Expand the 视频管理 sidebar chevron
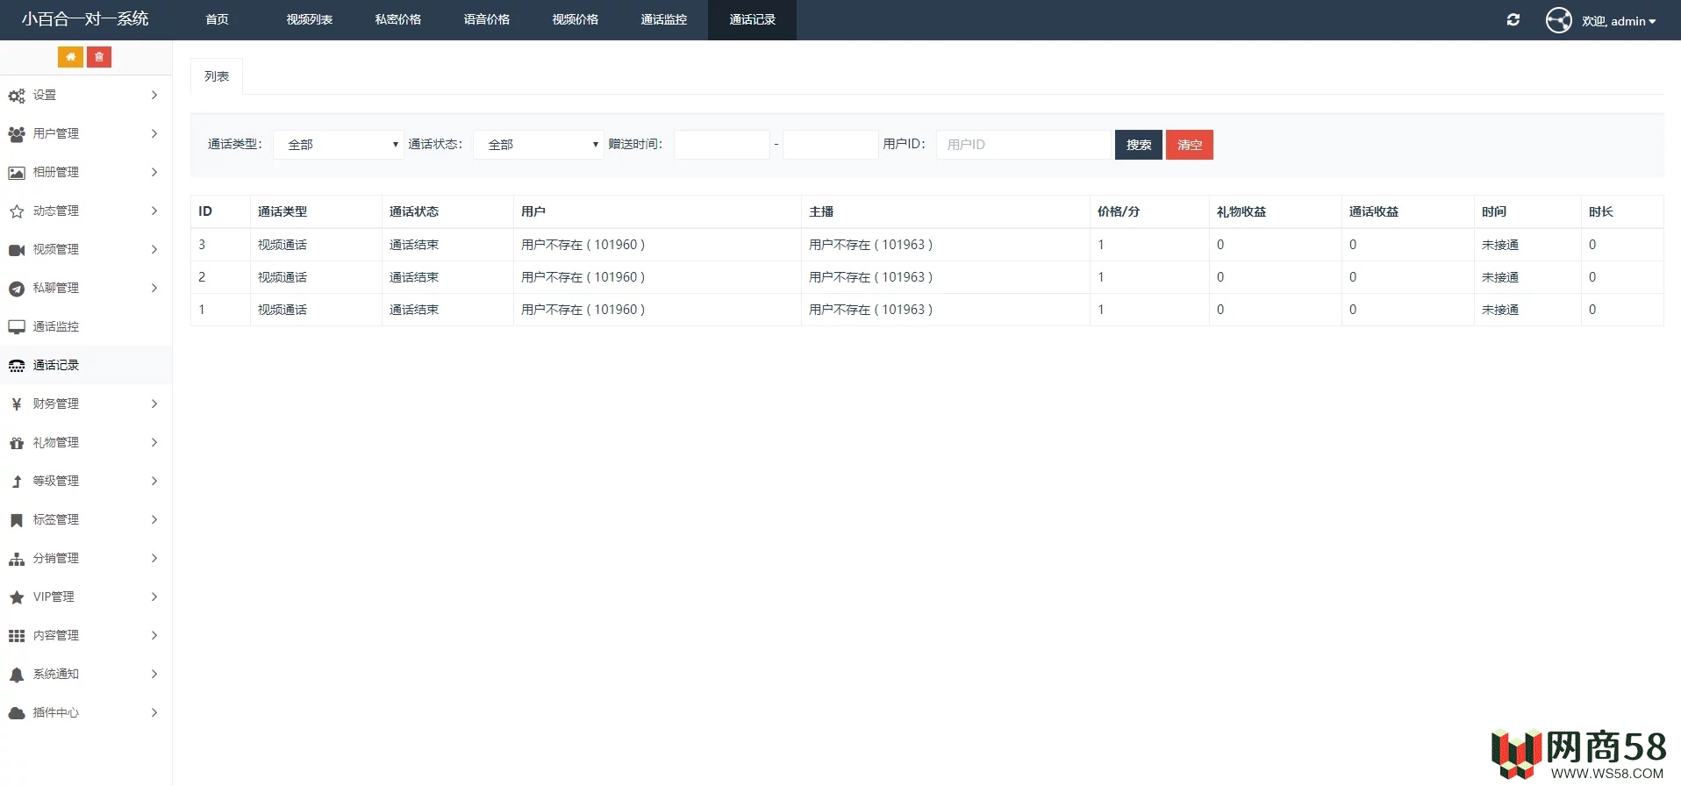Image resolution: width=1681 pixels, height=786 pixels. coord(154,249)
